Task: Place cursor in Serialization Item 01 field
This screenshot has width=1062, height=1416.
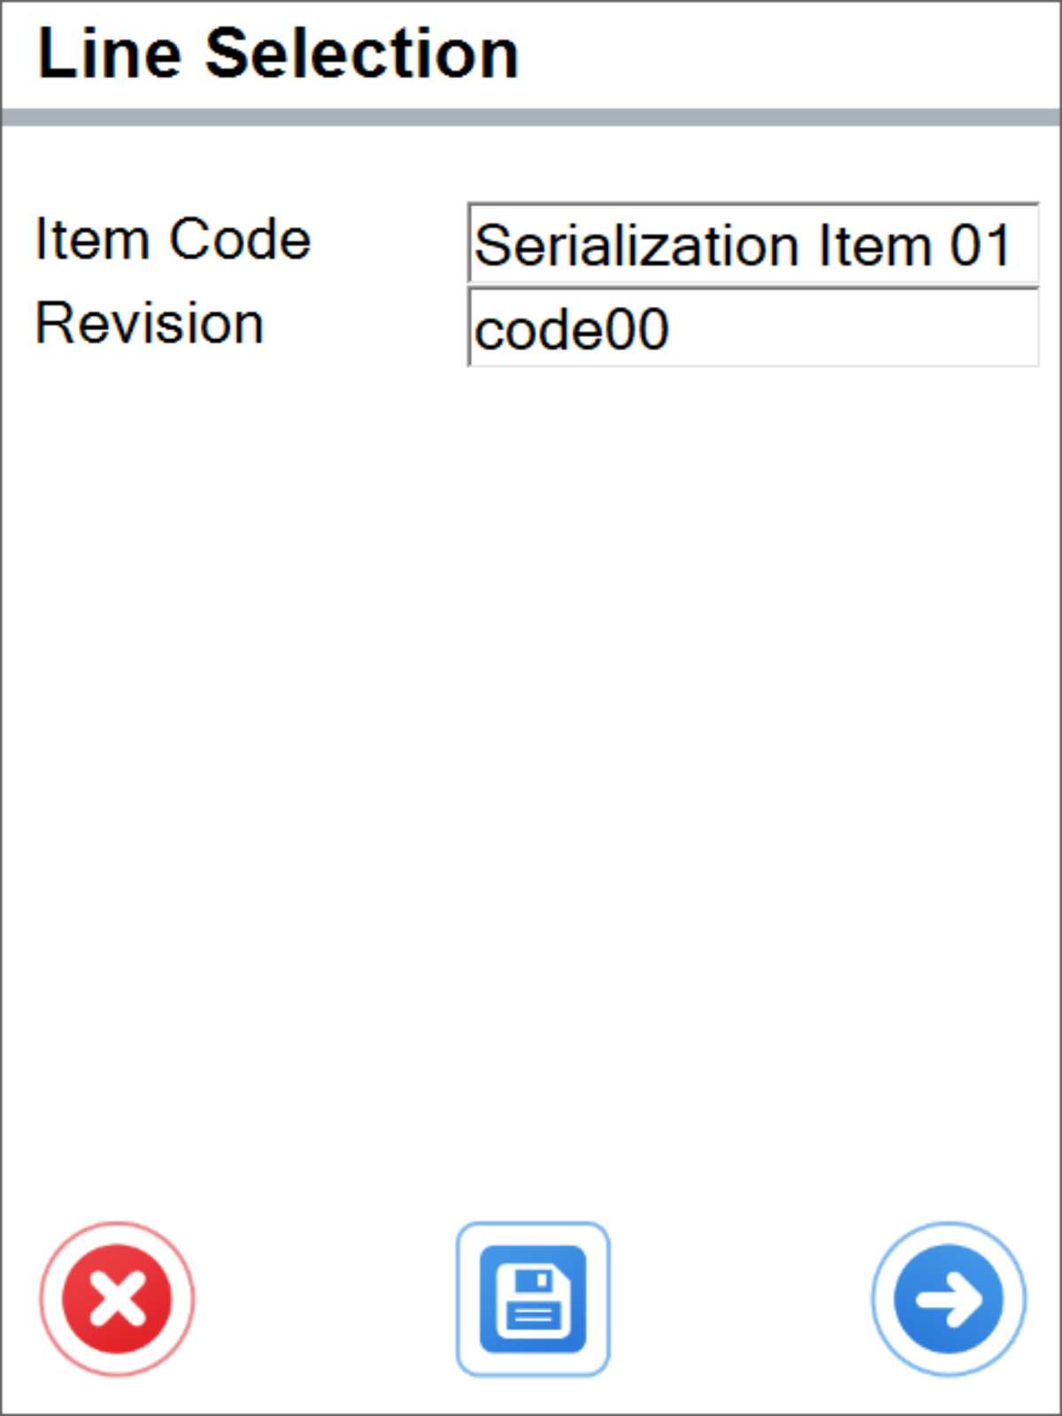Action: click(x=752, y=244)
